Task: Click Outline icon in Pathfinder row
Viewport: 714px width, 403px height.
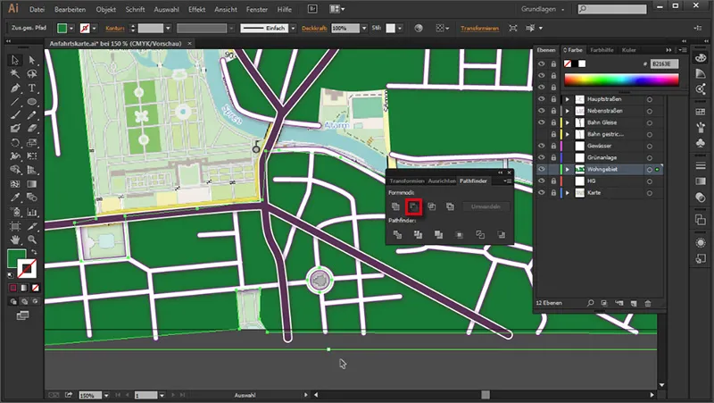Action: click(480, 235)
